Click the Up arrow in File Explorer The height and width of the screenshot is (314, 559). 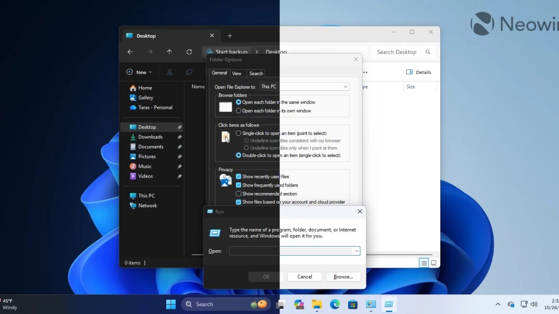[169, 52]
